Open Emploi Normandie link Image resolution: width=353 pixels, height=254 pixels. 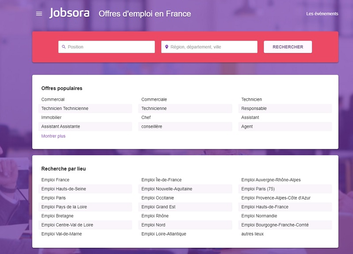pyautogui.click(x=259, y=216)
